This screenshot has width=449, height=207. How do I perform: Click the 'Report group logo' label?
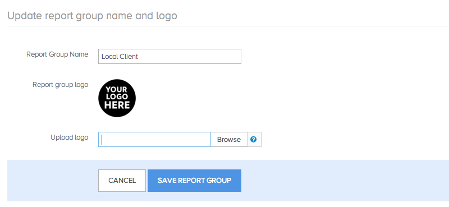pyautogui.click(x=61, y=85)
